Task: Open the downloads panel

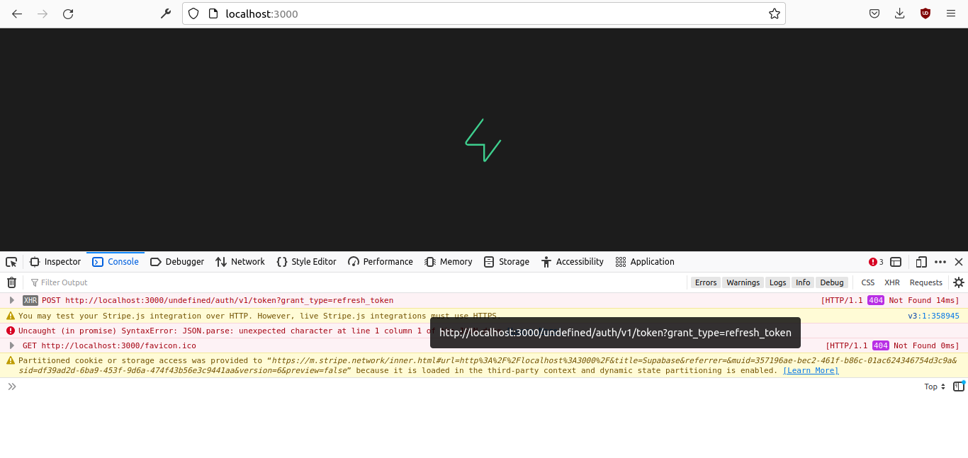Action: coord(900,13)
